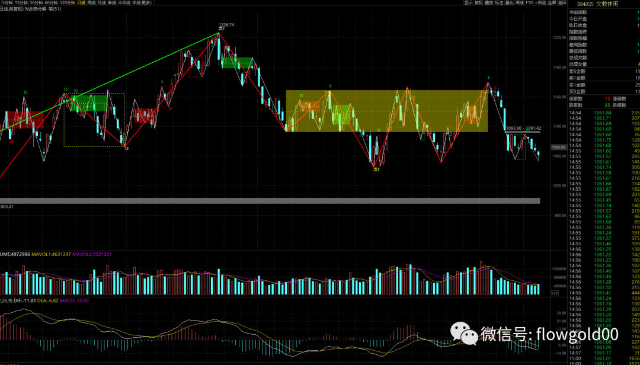Open the 画线 drawing tools
This screenshot has height=365, width=640.
(x=520, y=2)
